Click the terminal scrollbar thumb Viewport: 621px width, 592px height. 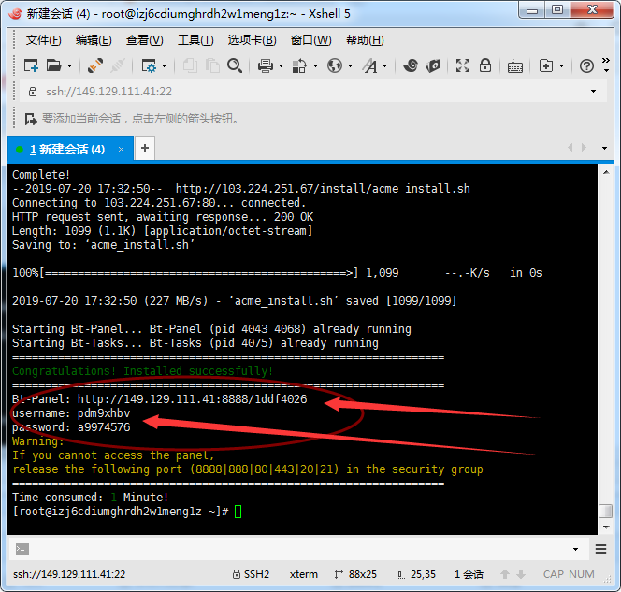[x=606, y=511]
